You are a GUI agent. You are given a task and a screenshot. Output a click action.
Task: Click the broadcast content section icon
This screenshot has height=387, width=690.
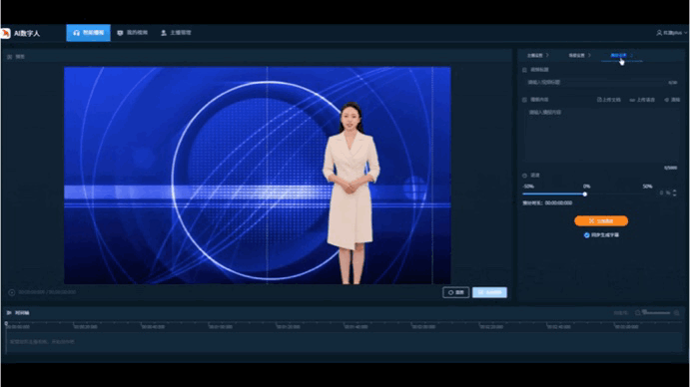click(x=524, y=100)
